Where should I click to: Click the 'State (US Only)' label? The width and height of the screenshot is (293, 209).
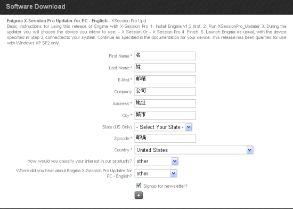pyautogui.click(x=117, y=127)
